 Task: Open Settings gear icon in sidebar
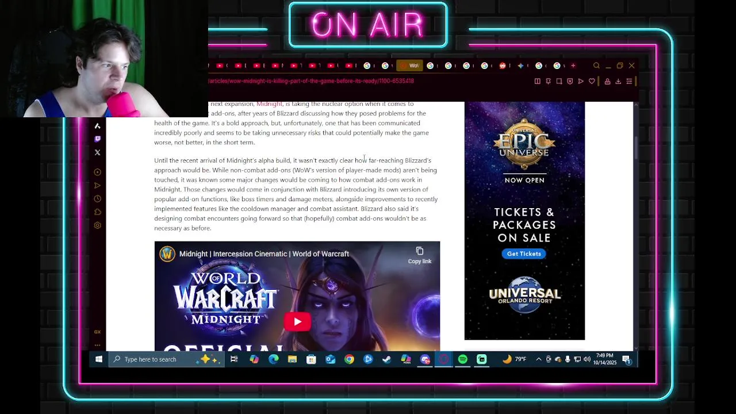(x=97, y=225)
